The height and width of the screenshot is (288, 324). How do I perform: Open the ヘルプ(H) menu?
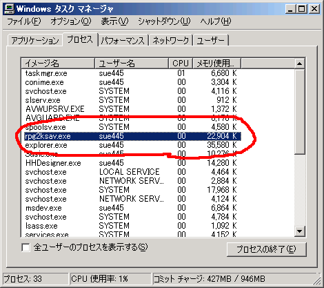(216, 21)
